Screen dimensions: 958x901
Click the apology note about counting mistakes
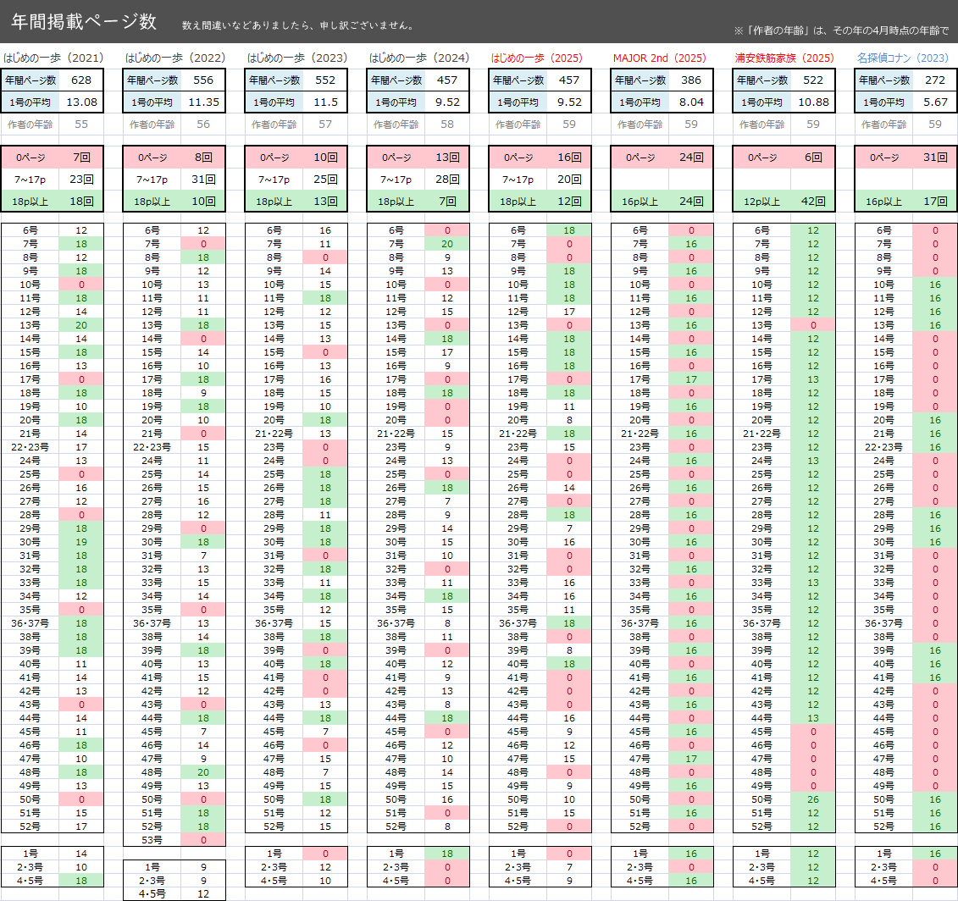click(x=297, y=25)
